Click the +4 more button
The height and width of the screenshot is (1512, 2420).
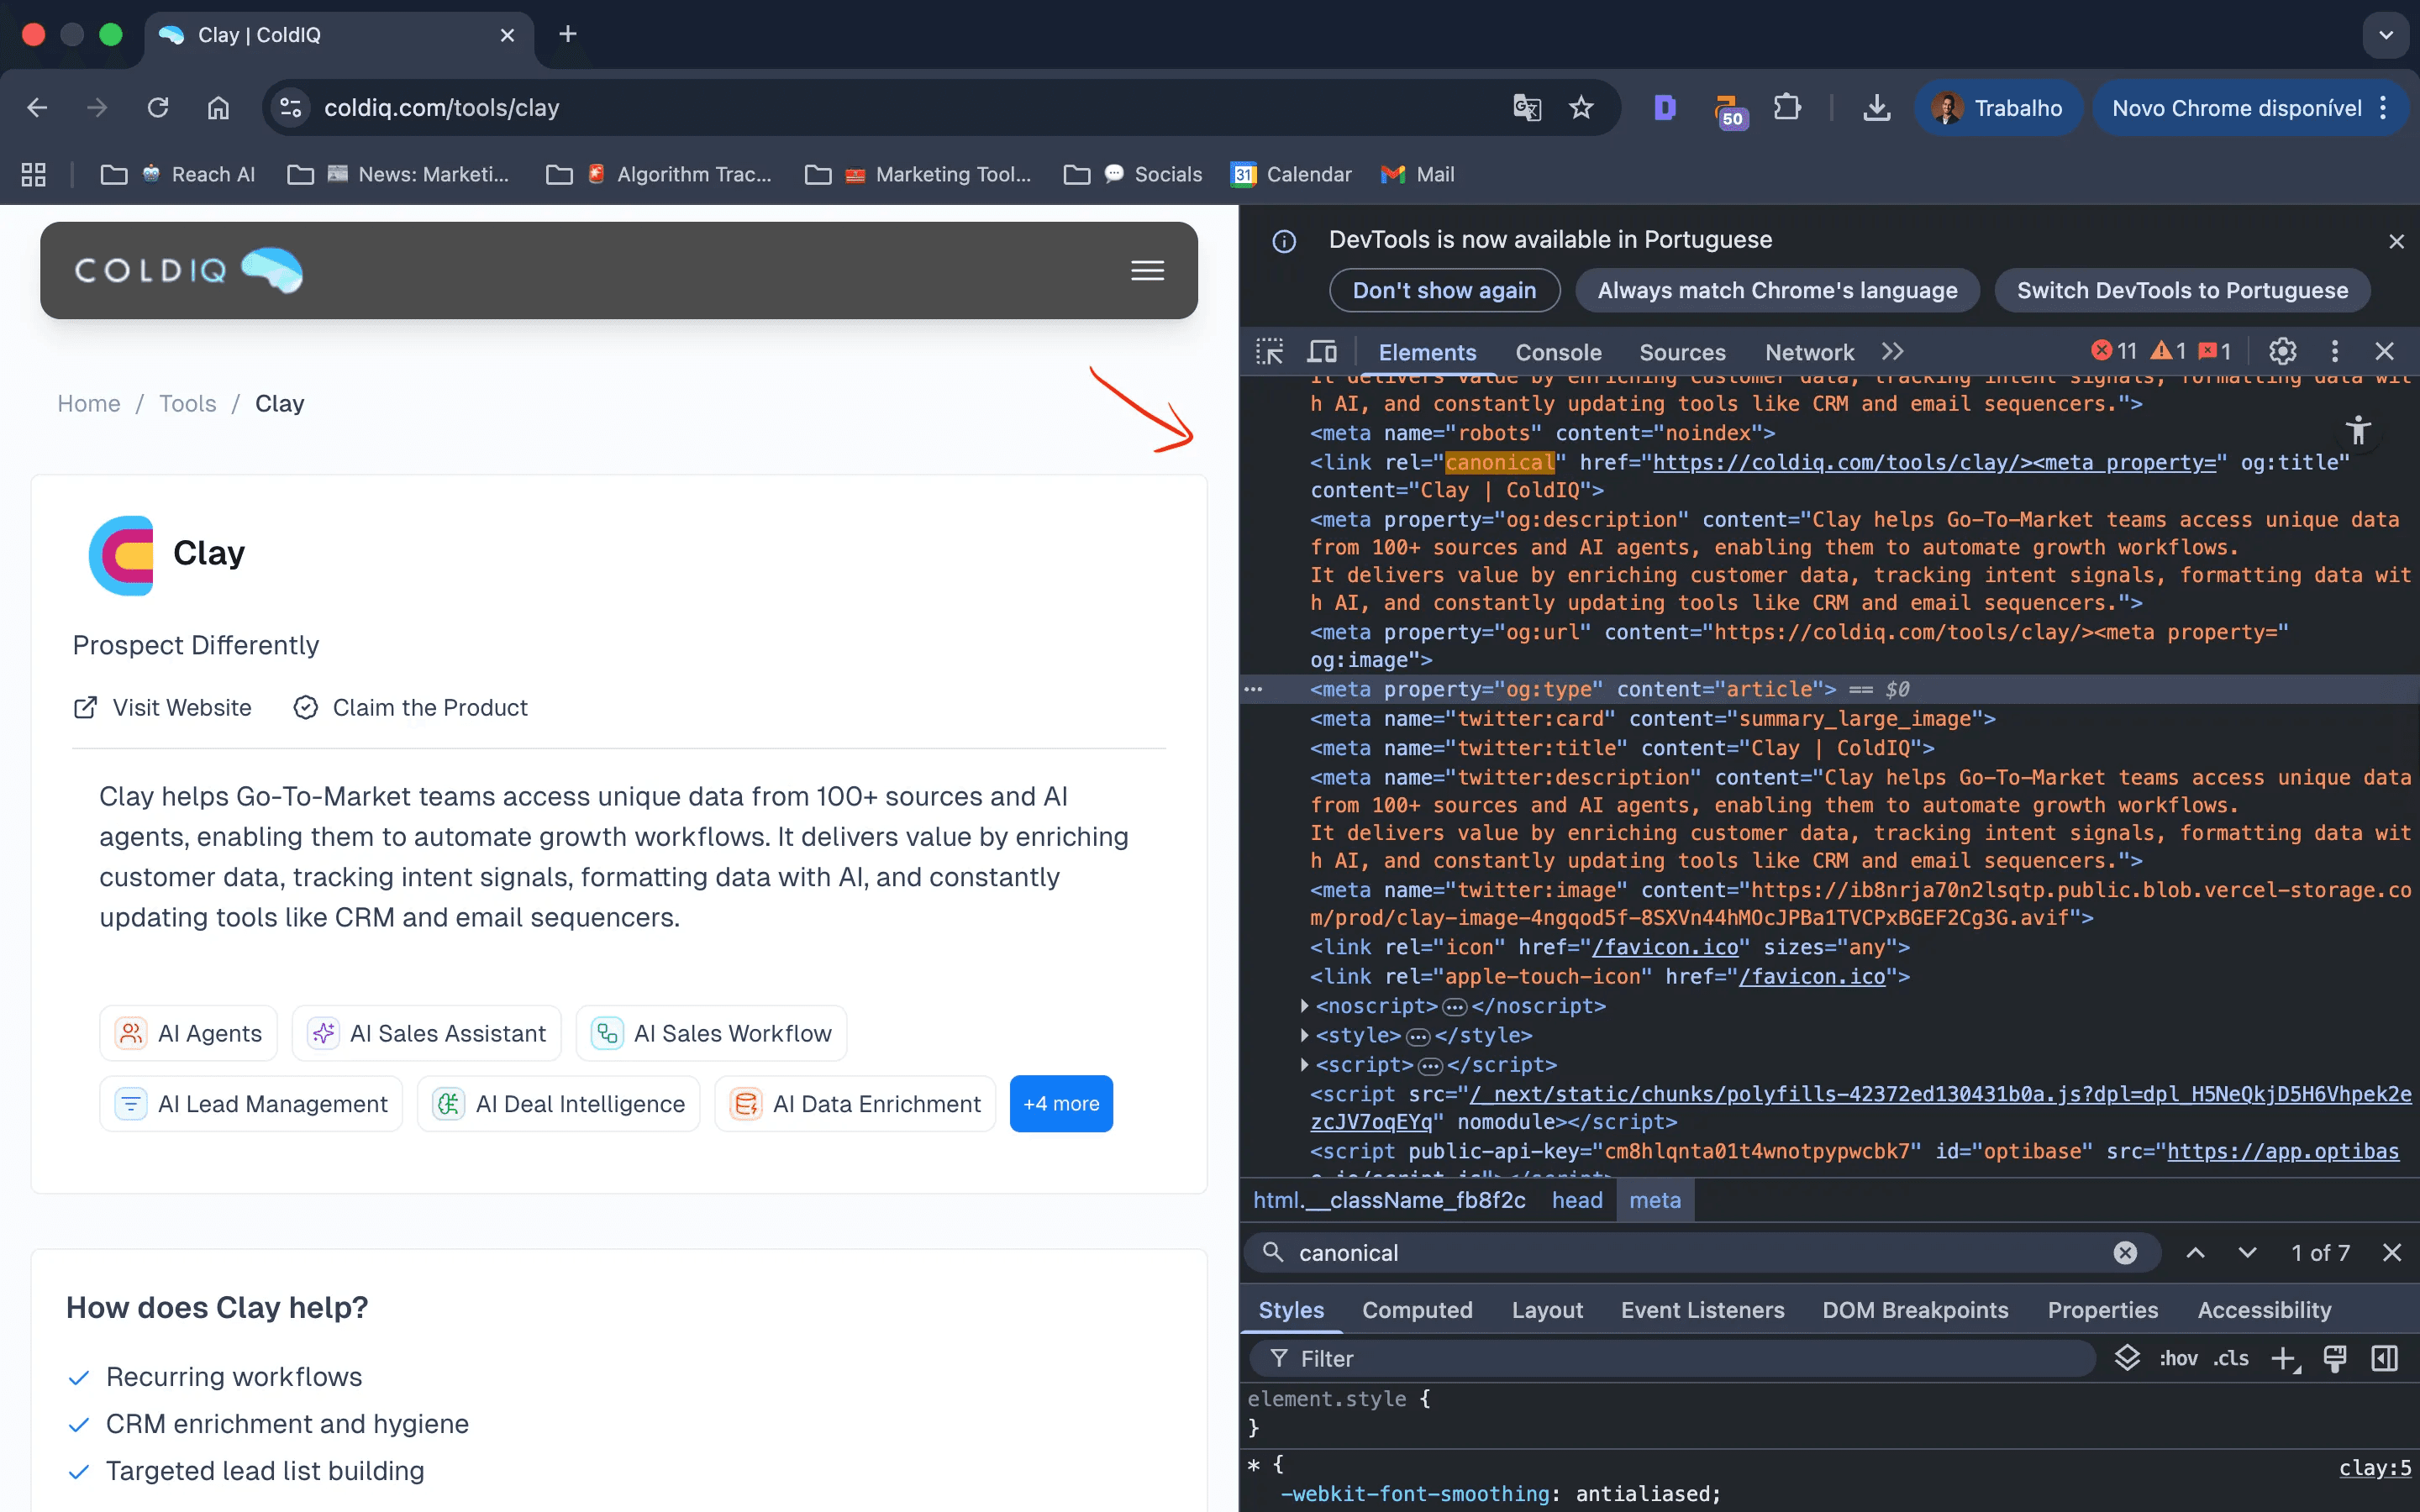(x=1060, y=1104)
